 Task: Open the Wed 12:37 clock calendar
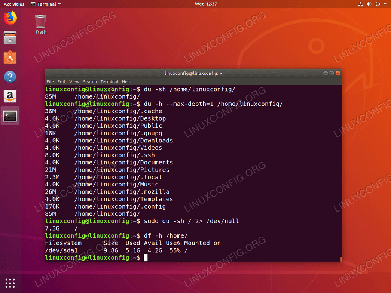206,4
